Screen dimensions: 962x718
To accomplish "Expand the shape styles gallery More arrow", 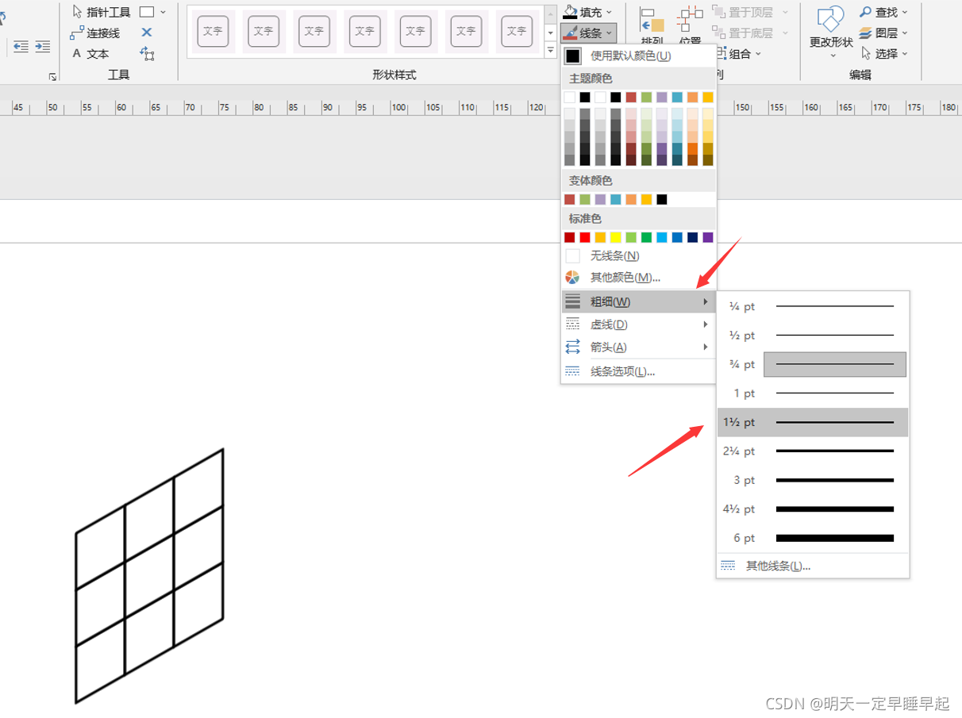I will 550,50.
